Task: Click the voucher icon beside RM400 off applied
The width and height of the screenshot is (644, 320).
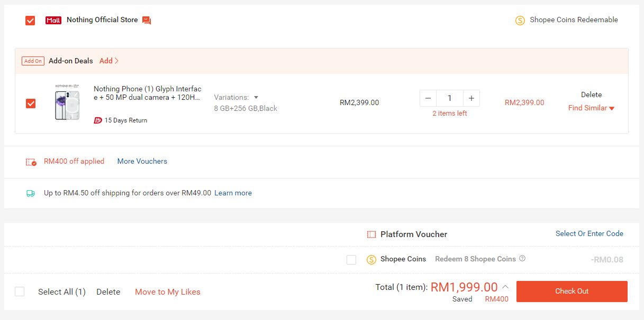Action: point(32,161)
